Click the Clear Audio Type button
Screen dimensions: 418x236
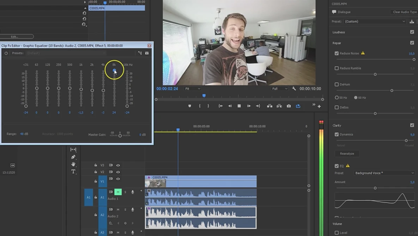pos(405,12)
